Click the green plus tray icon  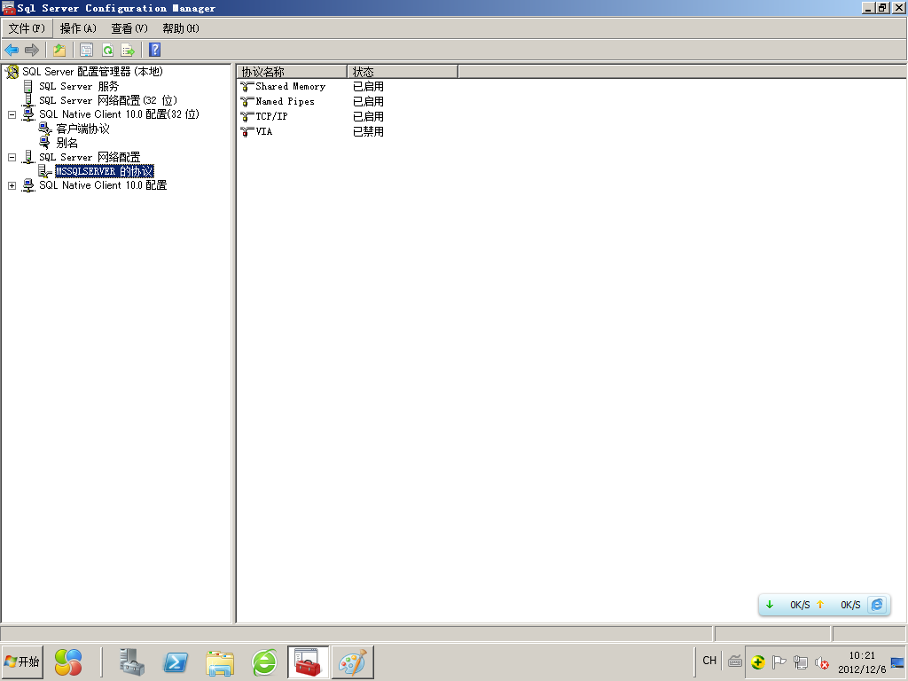click(x=758, y=661)
